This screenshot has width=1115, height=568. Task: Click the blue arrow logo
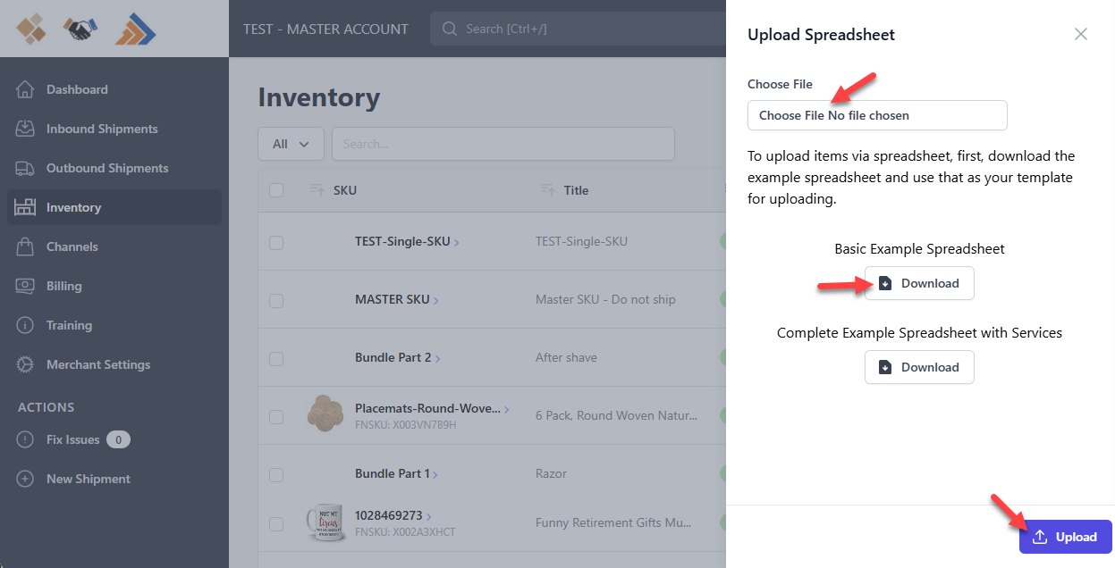point(136,29)
